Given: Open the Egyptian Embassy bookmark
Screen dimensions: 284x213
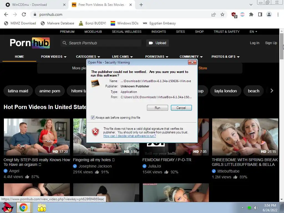Looking at the screenshot, I should pyautogui.click(x=159, y=23).
